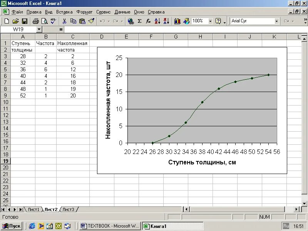Image resolution: width=308 pixels, height=231 pixels.
Task: Click the Redo arrow icon
Action: (x=116, y=21)
